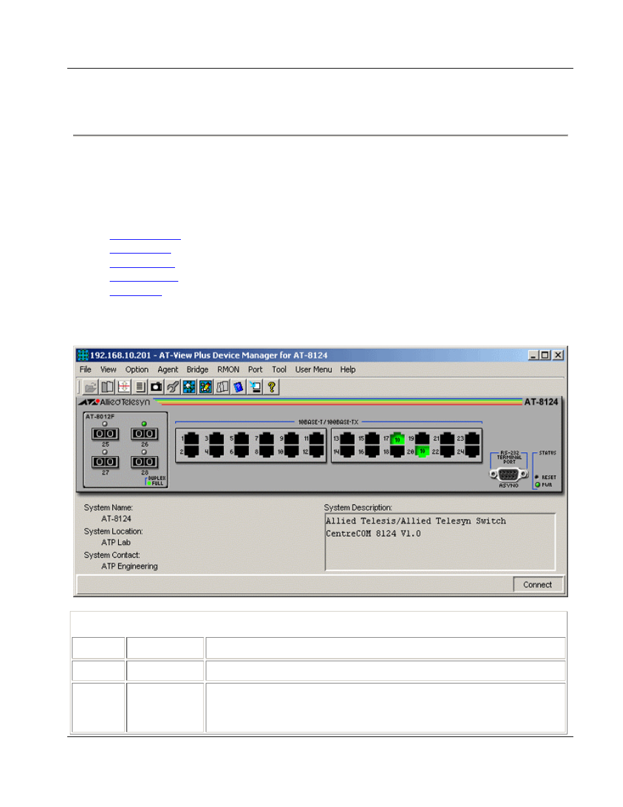Click the yellow question mark help icon
Screen dimensions: 623x807
271,387
